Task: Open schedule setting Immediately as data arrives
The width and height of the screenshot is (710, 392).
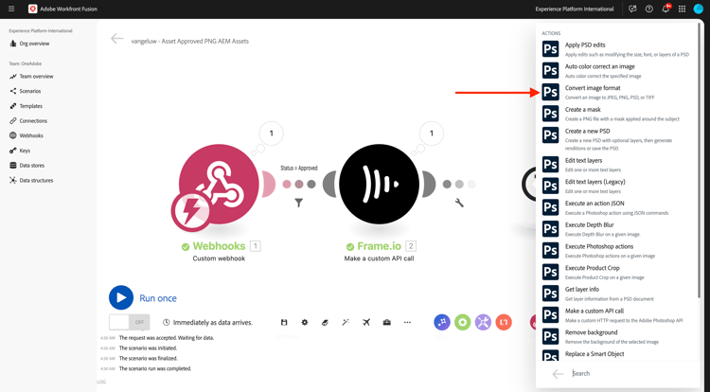Action: [x=207, y=322]
